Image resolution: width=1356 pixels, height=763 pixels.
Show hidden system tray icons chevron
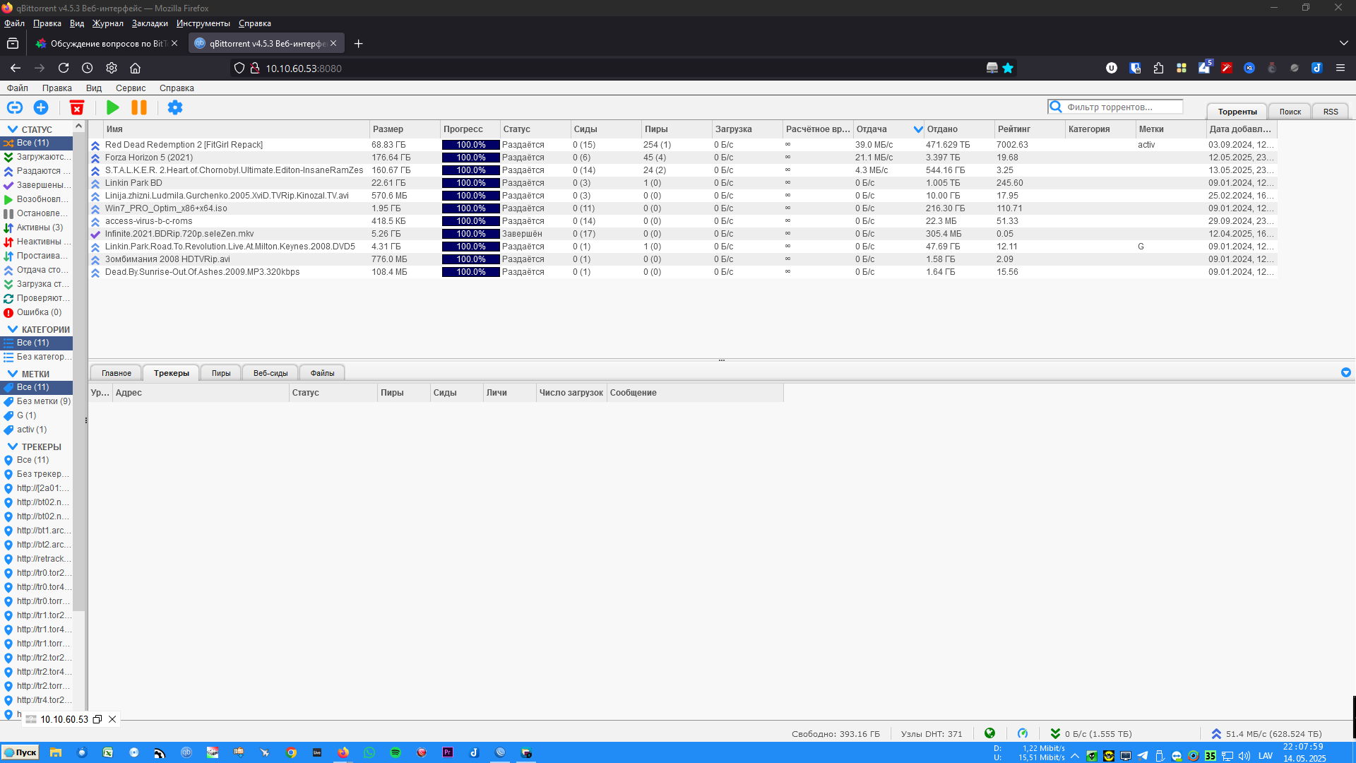pos(1075,755)
